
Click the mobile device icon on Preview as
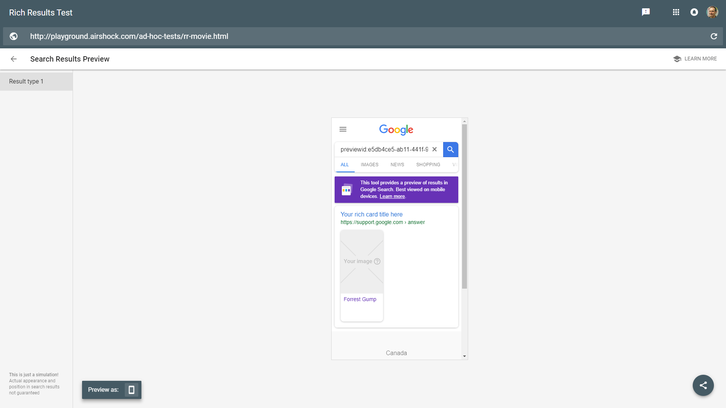tap(131, 390)
